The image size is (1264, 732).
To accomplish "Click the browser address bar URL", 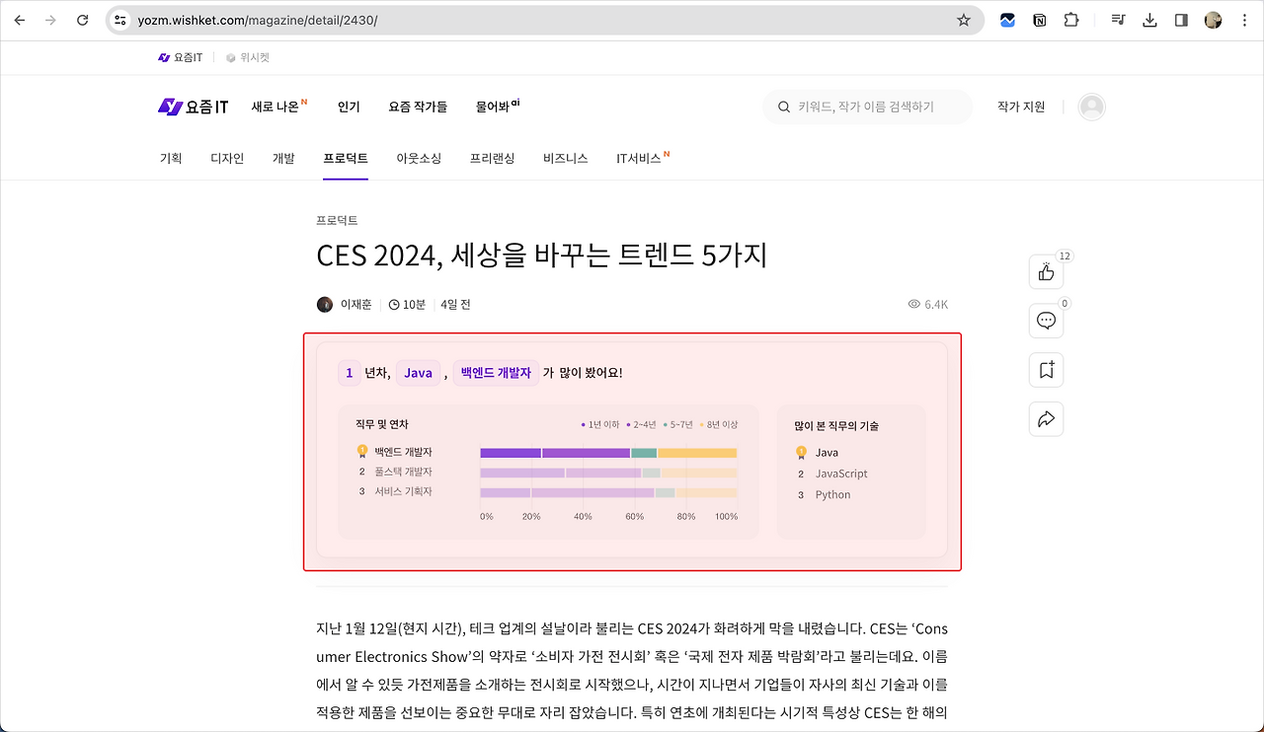I will (x=259, y=20).
